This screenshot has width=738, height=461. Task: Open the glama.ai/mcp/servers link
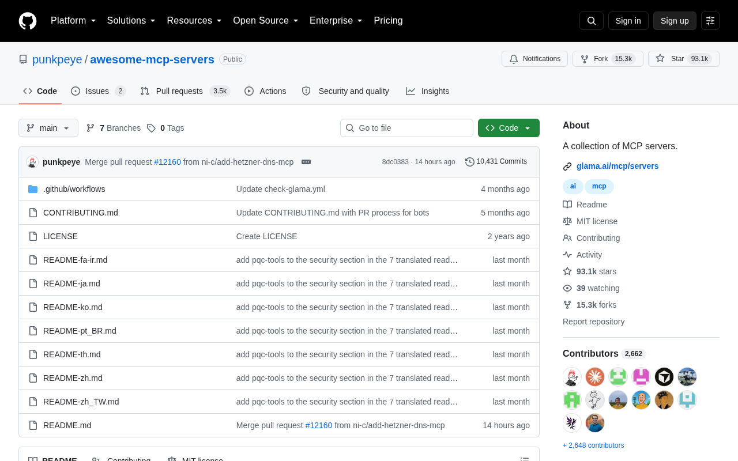[x=617, y=166]
